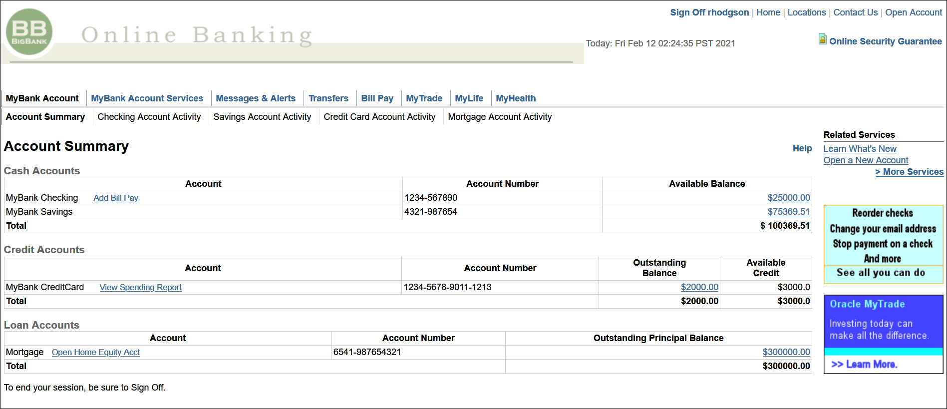Image resolution: width=947 pixels, height=409 pixels.
Task: Open Credit Card Account Activity subtab
Action: click(379, 117)
